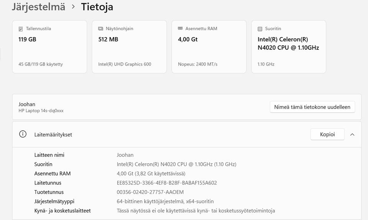Click Nimeä tämä tietokone uudelleen button
This screenshot has height=220, width=368.
pyautogui.click(x=312, y=107)
